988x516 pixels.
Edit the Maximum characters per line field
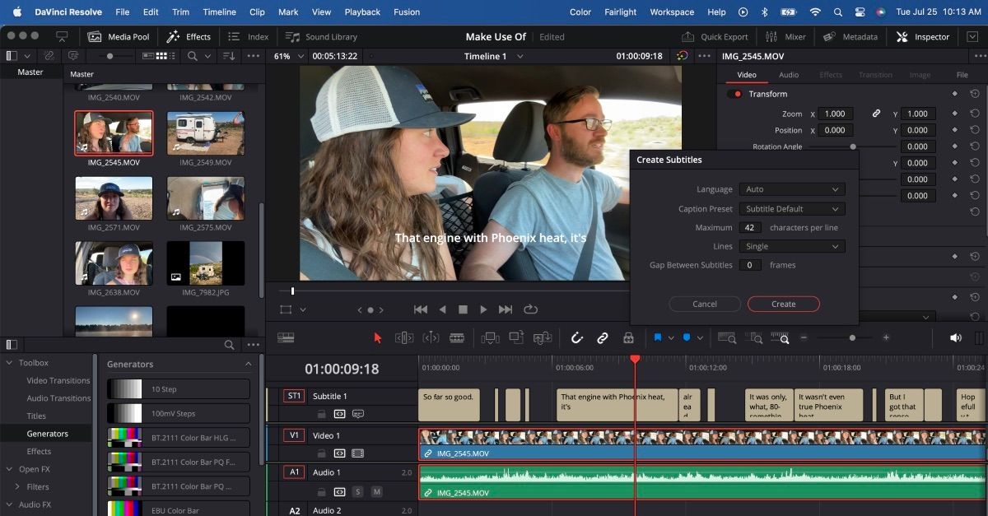pos(750,227)
